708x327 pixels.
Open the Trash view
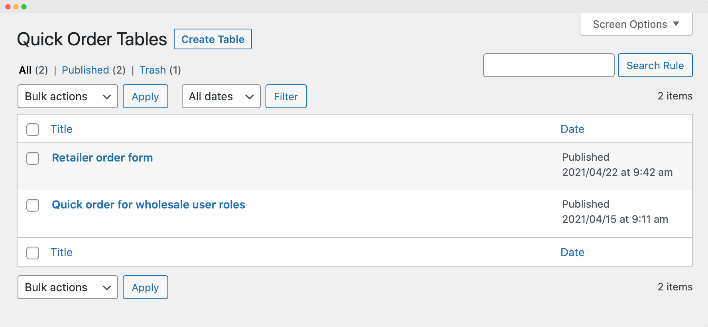click(x=152, y=70)
